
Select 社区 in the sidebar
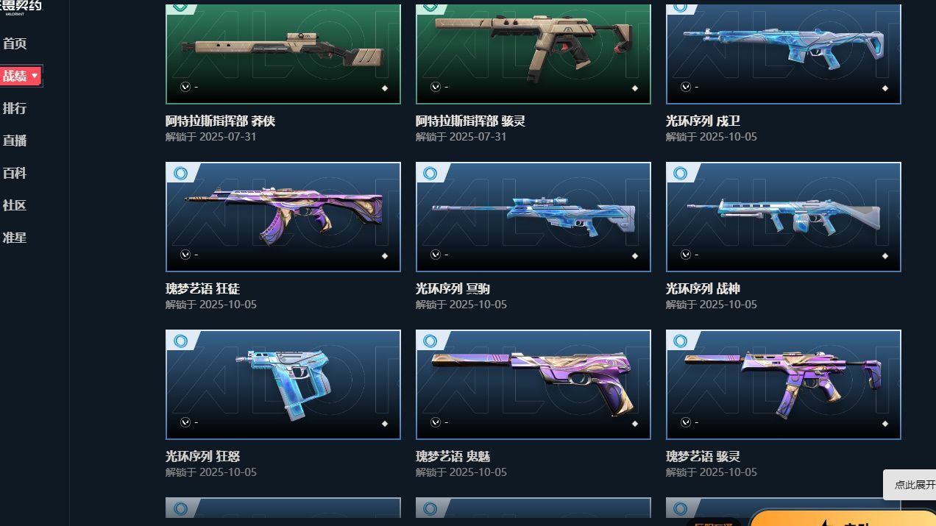15,205
